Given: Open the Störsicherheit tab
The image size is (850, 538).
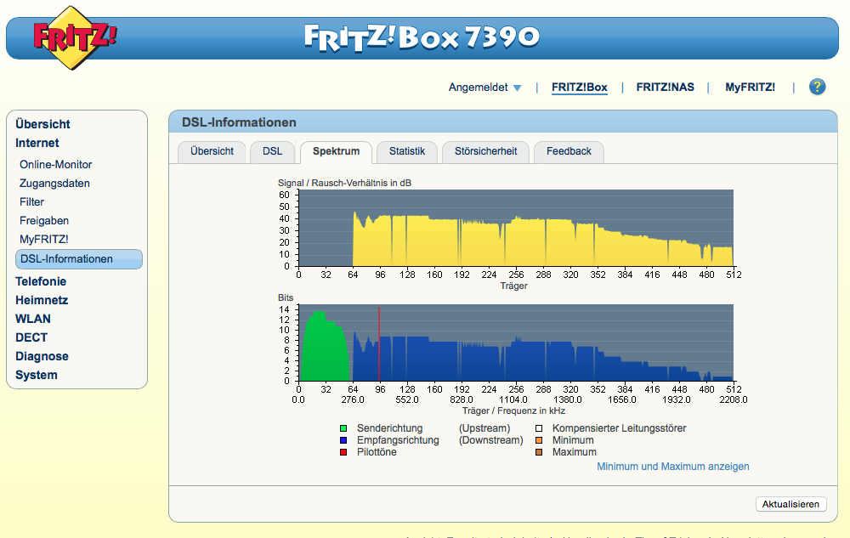Looking at the screenshot, I should coord(485,151).
